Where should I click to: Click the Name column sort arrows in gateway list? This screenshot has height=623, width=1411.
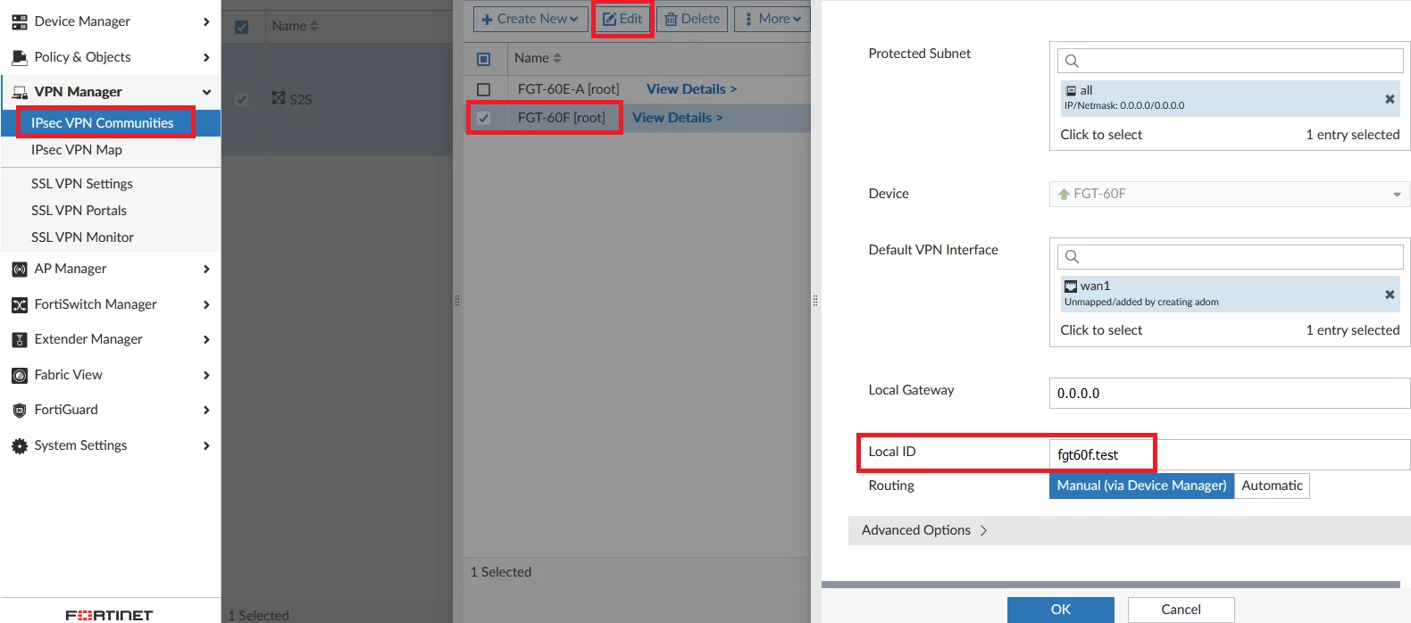[557, 58]
